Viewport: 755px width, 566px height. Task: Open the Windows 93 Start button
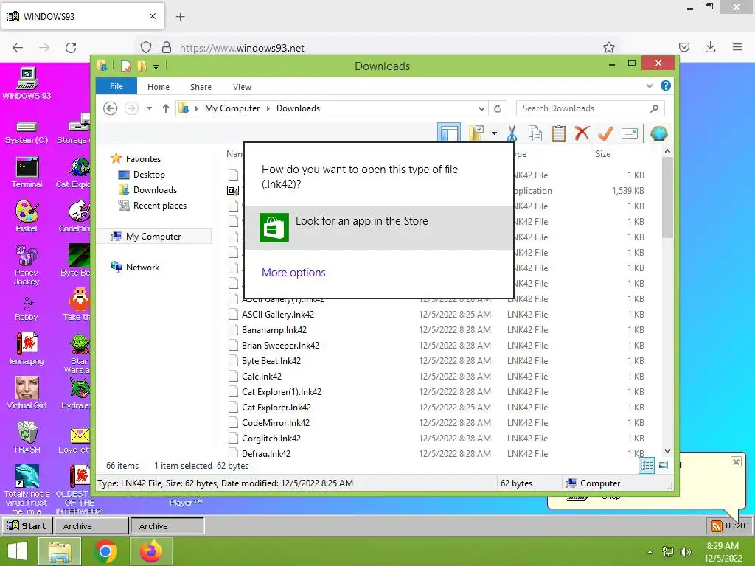[x=27, y=525]
